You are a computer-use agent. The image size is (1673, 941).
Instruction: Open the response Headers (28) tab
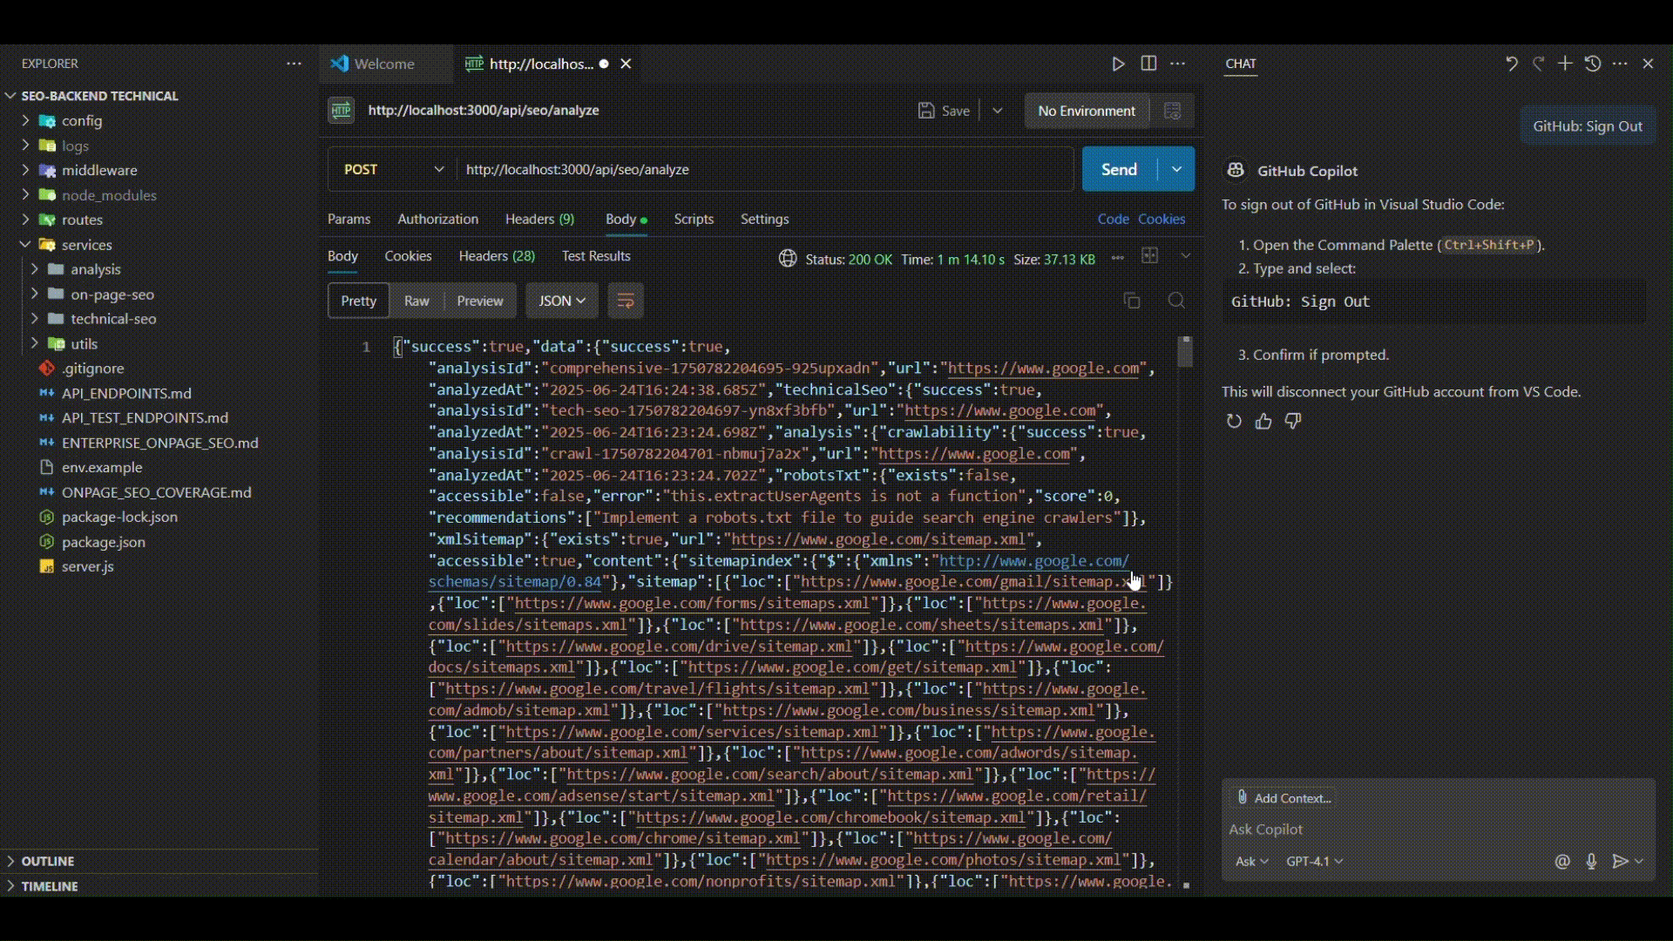(x=497, y=255)
